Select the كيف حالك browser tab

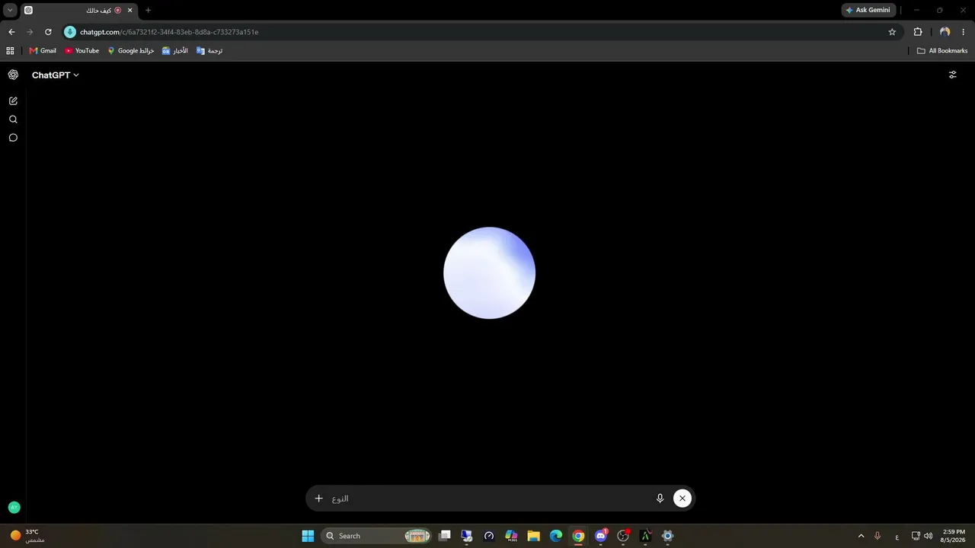78,10
